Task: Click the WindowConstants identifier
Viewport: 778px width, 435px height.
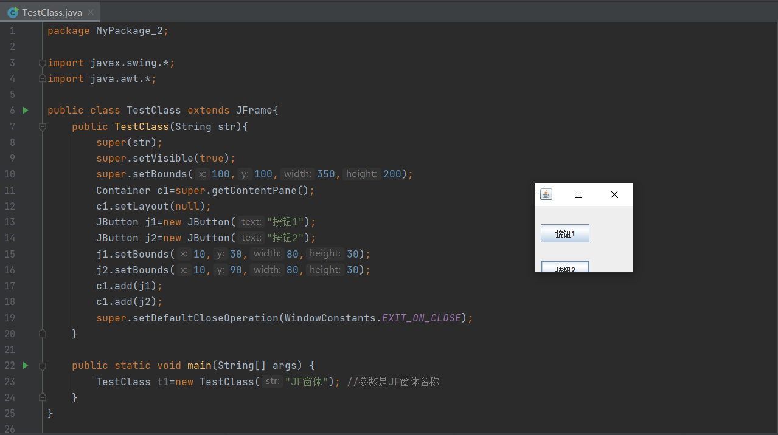Action: [330, 318]
